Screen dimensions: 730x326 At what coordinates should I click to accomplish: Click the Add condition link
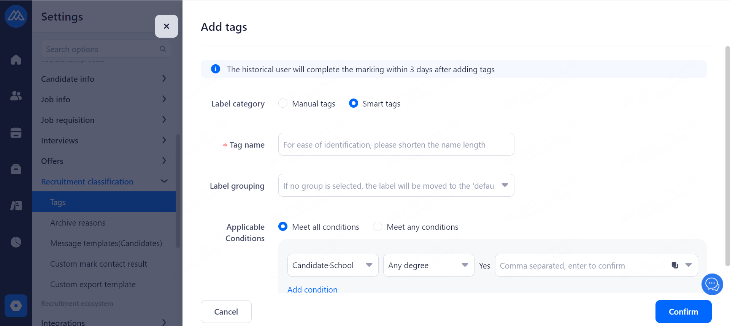click(x=312, y=289)
